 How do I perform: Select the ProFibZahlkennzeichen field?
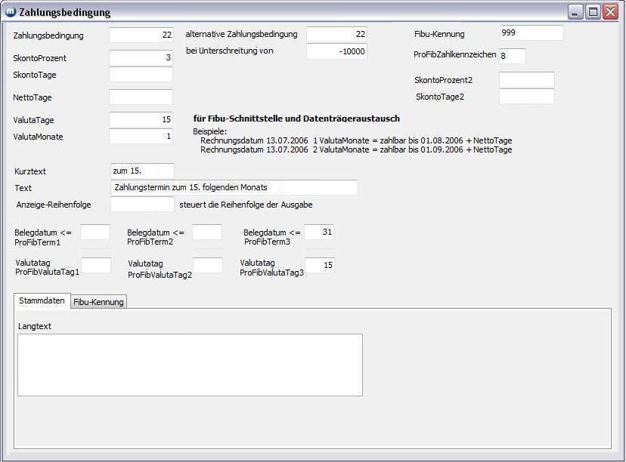(x=512, y=56)
